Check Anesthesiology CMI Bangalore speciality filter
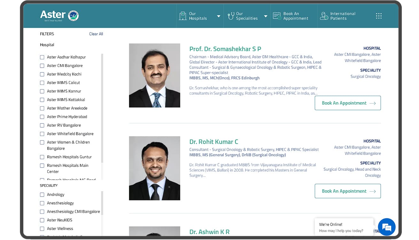Viewport: 419px width, 240px height. [x=42, y=212]
